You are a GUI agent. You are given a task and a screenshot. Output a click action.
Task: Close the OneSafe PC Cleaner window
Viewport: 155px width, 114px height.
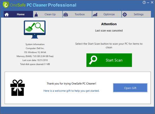(x=152, y=3)
